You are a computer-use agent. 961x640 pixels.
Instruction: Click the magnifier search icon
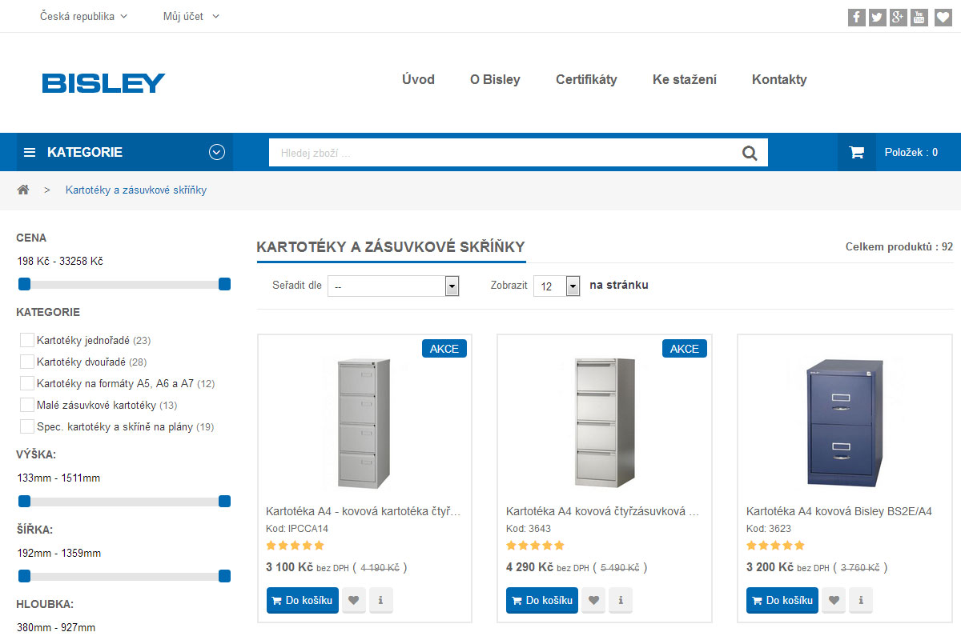tap(750, 153)
